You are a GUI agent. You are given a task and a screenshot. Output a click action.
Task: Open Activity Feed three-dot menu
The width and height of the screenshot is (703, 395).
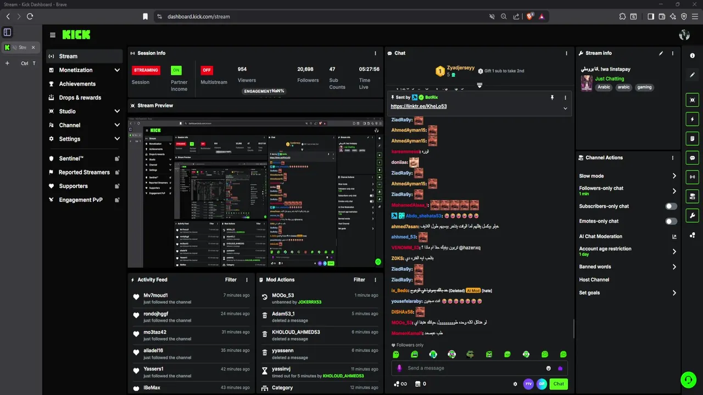click(247, 280)
